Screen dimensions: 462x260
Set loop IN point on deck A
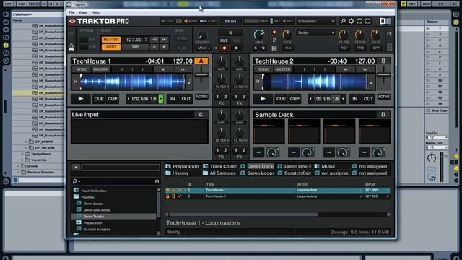coord(173,99)
